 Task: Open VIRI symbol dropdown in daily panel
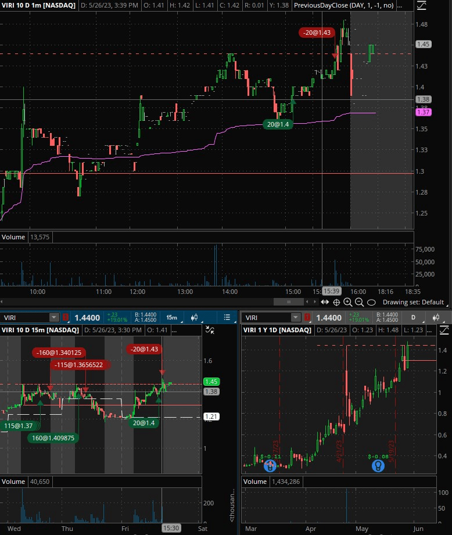(295, 318)
